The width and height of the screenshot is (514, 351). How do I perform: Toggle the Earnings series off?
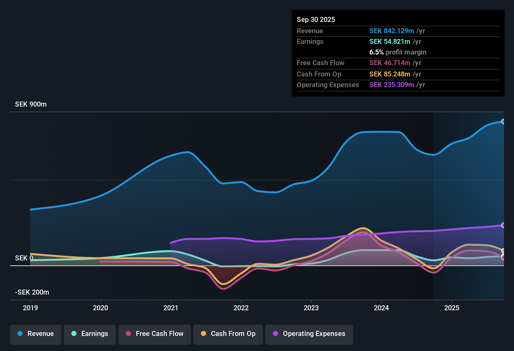[90, 334]
